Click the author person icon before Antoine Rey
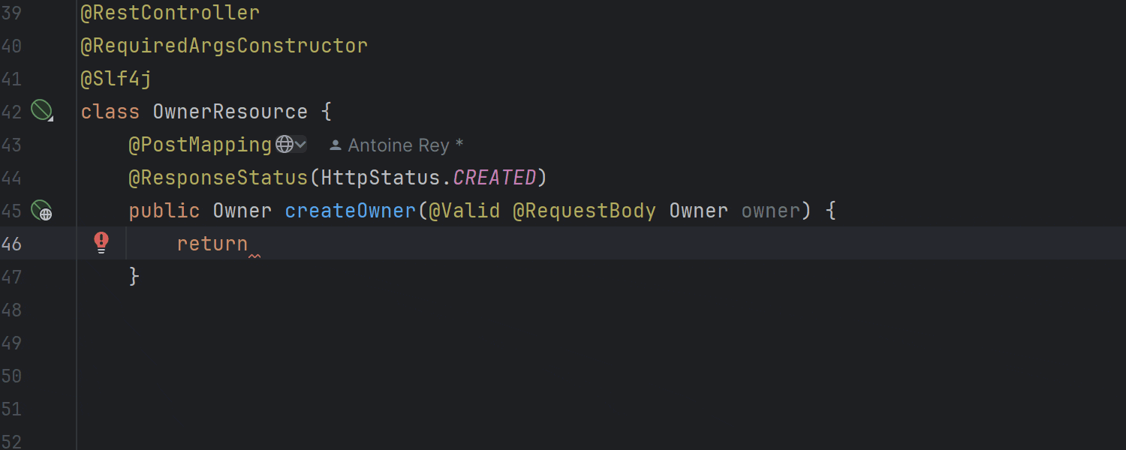The image size is (1126, 450). coord(335,144)
